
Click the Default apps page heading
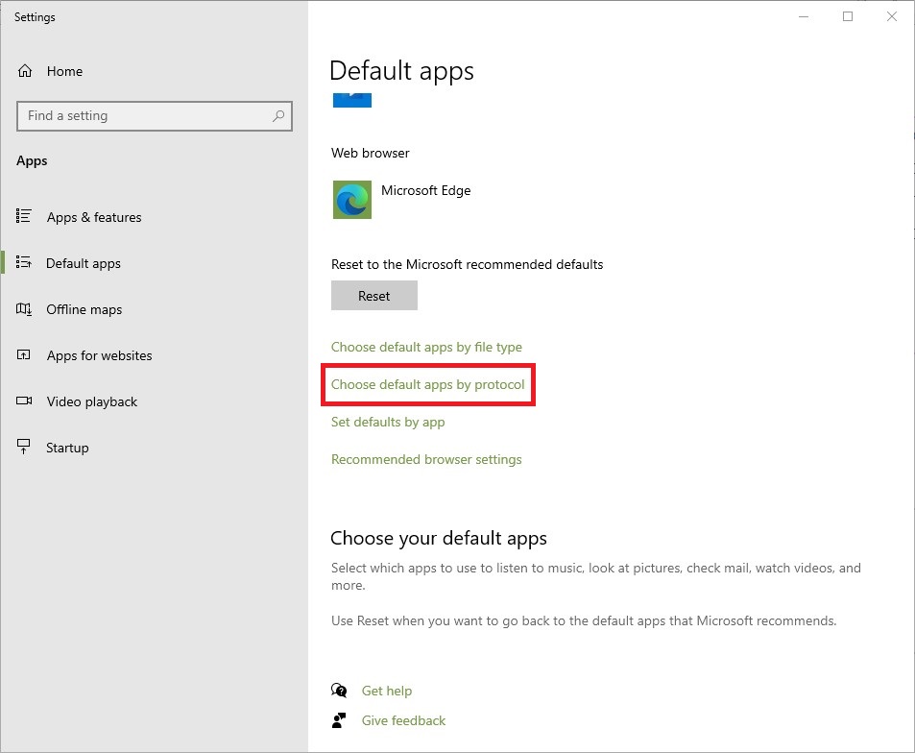[x=401, y=71]
